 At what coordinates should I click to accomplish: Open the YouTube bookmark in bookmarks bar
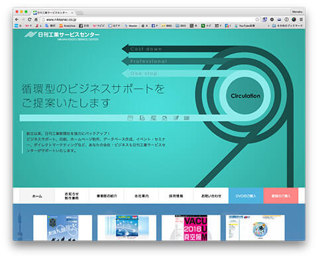(x=244, y=26)
